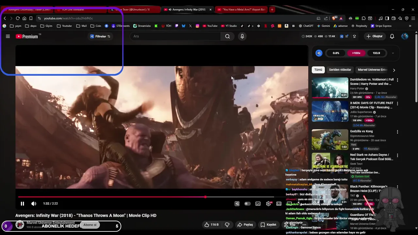Dislike the video with the thumbs-down icon
Viewport: 418px width, 235px height.
click(x=227, y=225)
